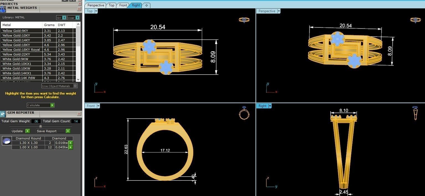
Task: Select the Yellow Gold:9KY row
Action: point(38,31)
